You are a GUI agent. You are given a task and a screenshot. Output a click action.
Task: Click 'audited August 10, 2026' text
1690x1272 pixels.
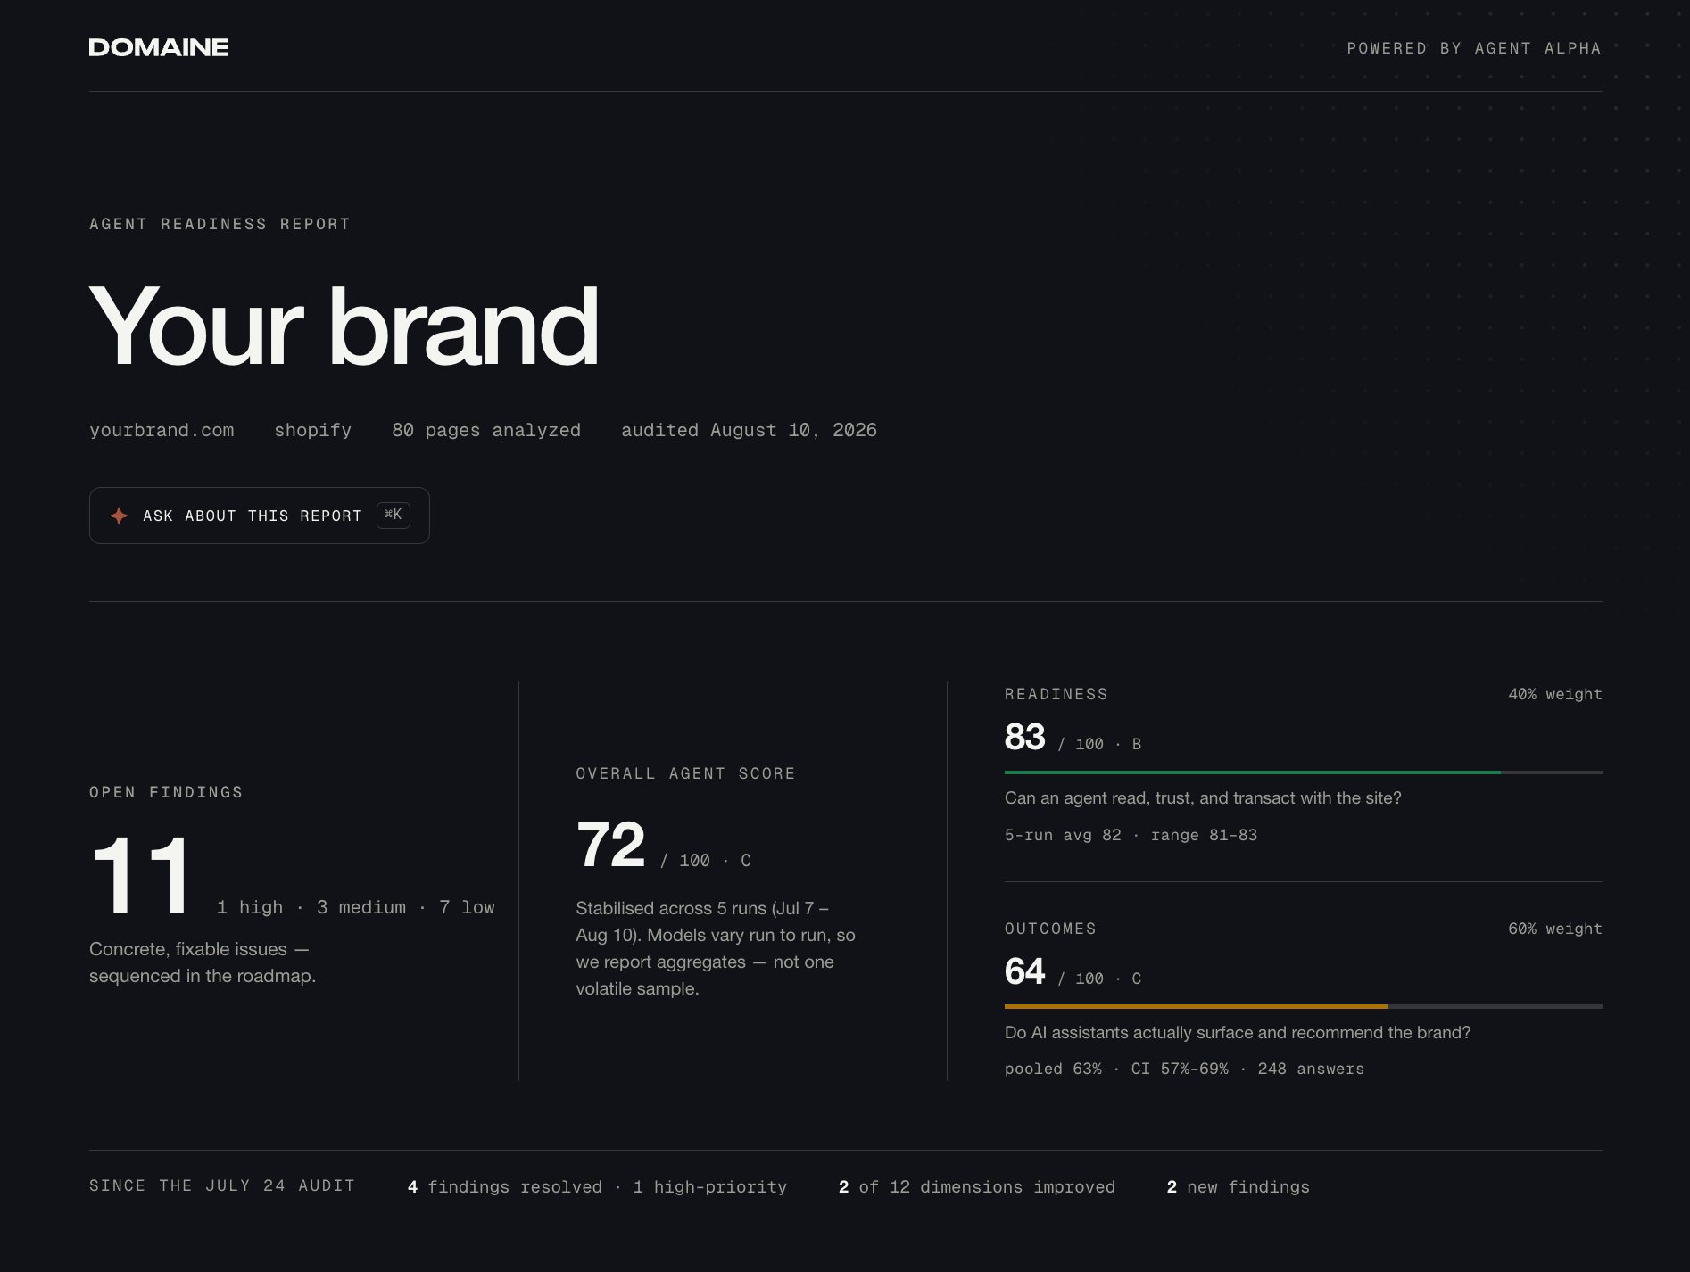(x=749, y=430)
